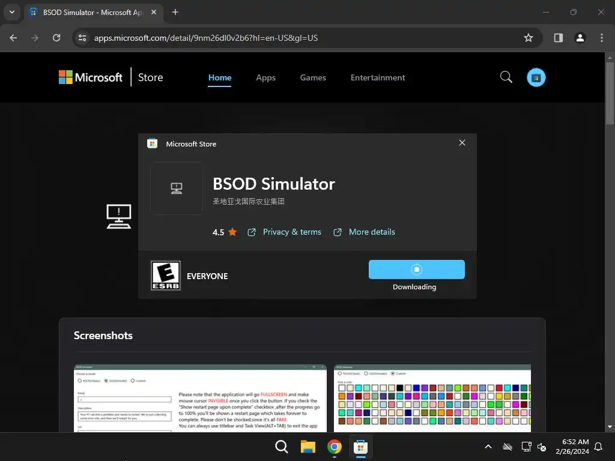This screenshot has width=615, height=461.
Task: Switch to the Entertainment tab
Action: click(378, 77)
